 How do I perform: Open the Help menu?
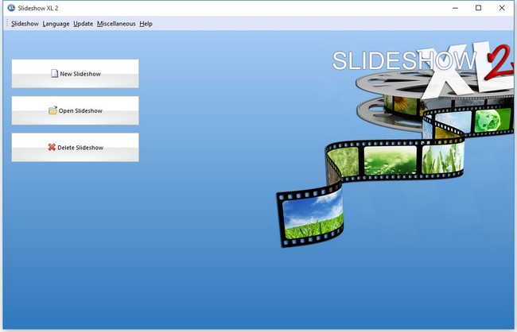(x=146, y=24)
